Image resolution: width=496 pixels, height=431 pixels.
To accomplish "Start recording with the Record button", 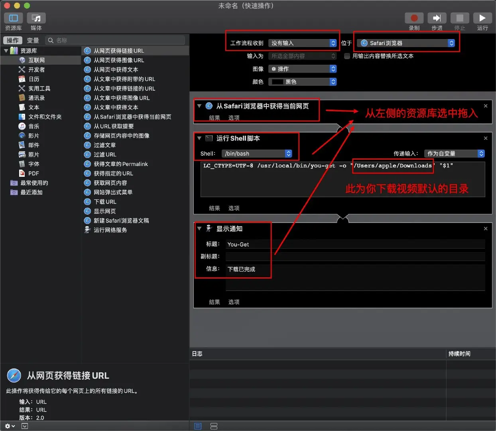I will tap(414, 18).
